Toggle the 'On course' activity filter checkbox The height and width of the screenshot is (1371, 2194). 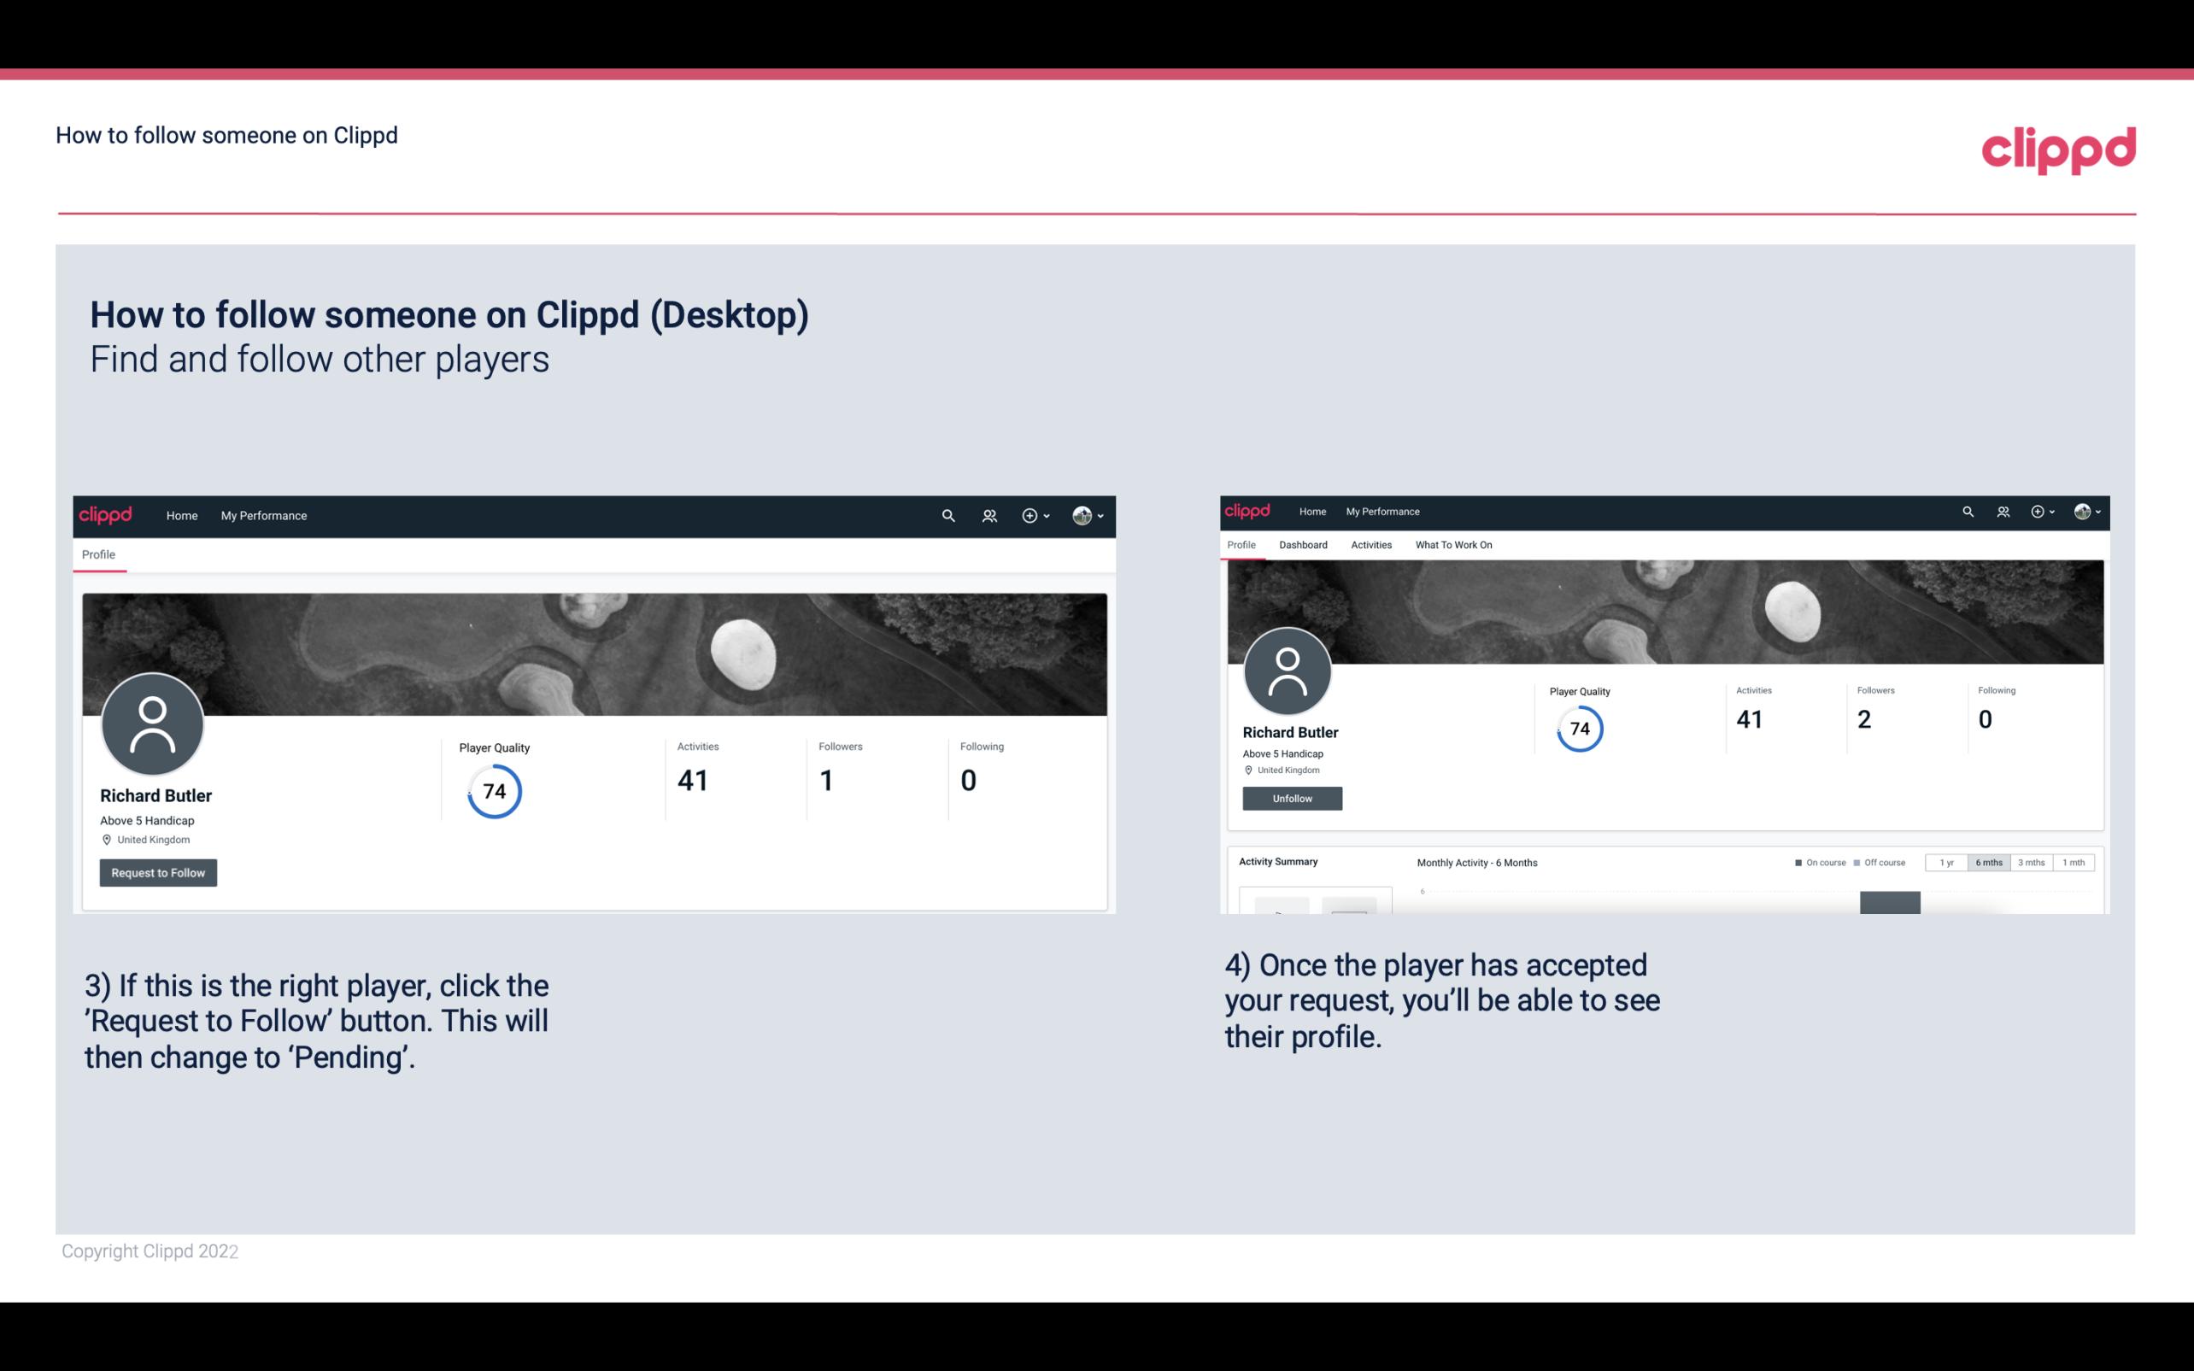coord(1801,861)
